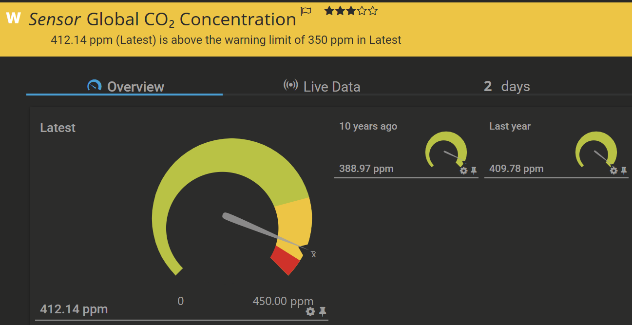Viewport: 632px width, 325px height.
Task: Switch to the Overview tab
Action: tap(126, 87)
